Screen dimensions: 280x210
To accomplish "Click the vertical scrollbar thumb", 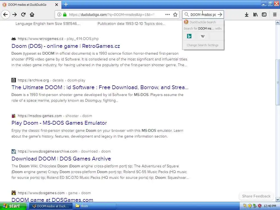I will tap(278, 82).
